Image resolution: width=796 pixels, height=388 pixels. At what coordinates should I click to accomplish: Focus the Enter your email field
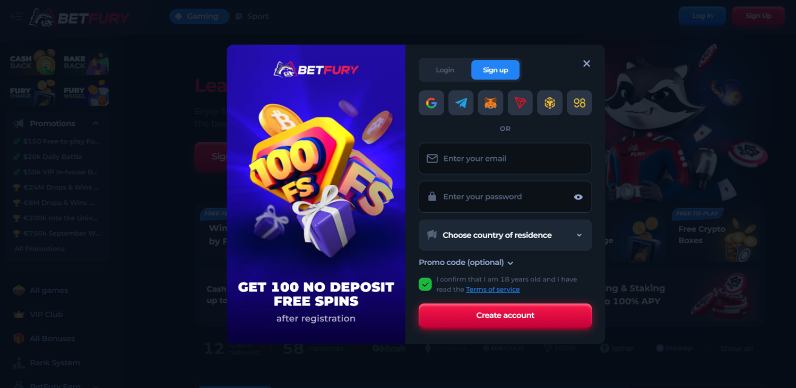(x=505, y=158)
